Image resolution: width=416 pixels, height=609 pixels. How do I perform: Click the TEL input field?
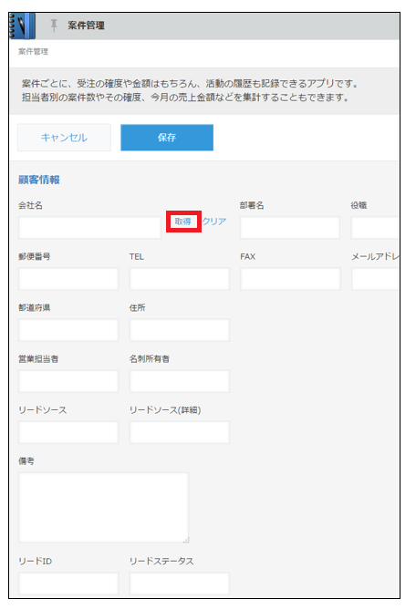click(180, 279)
